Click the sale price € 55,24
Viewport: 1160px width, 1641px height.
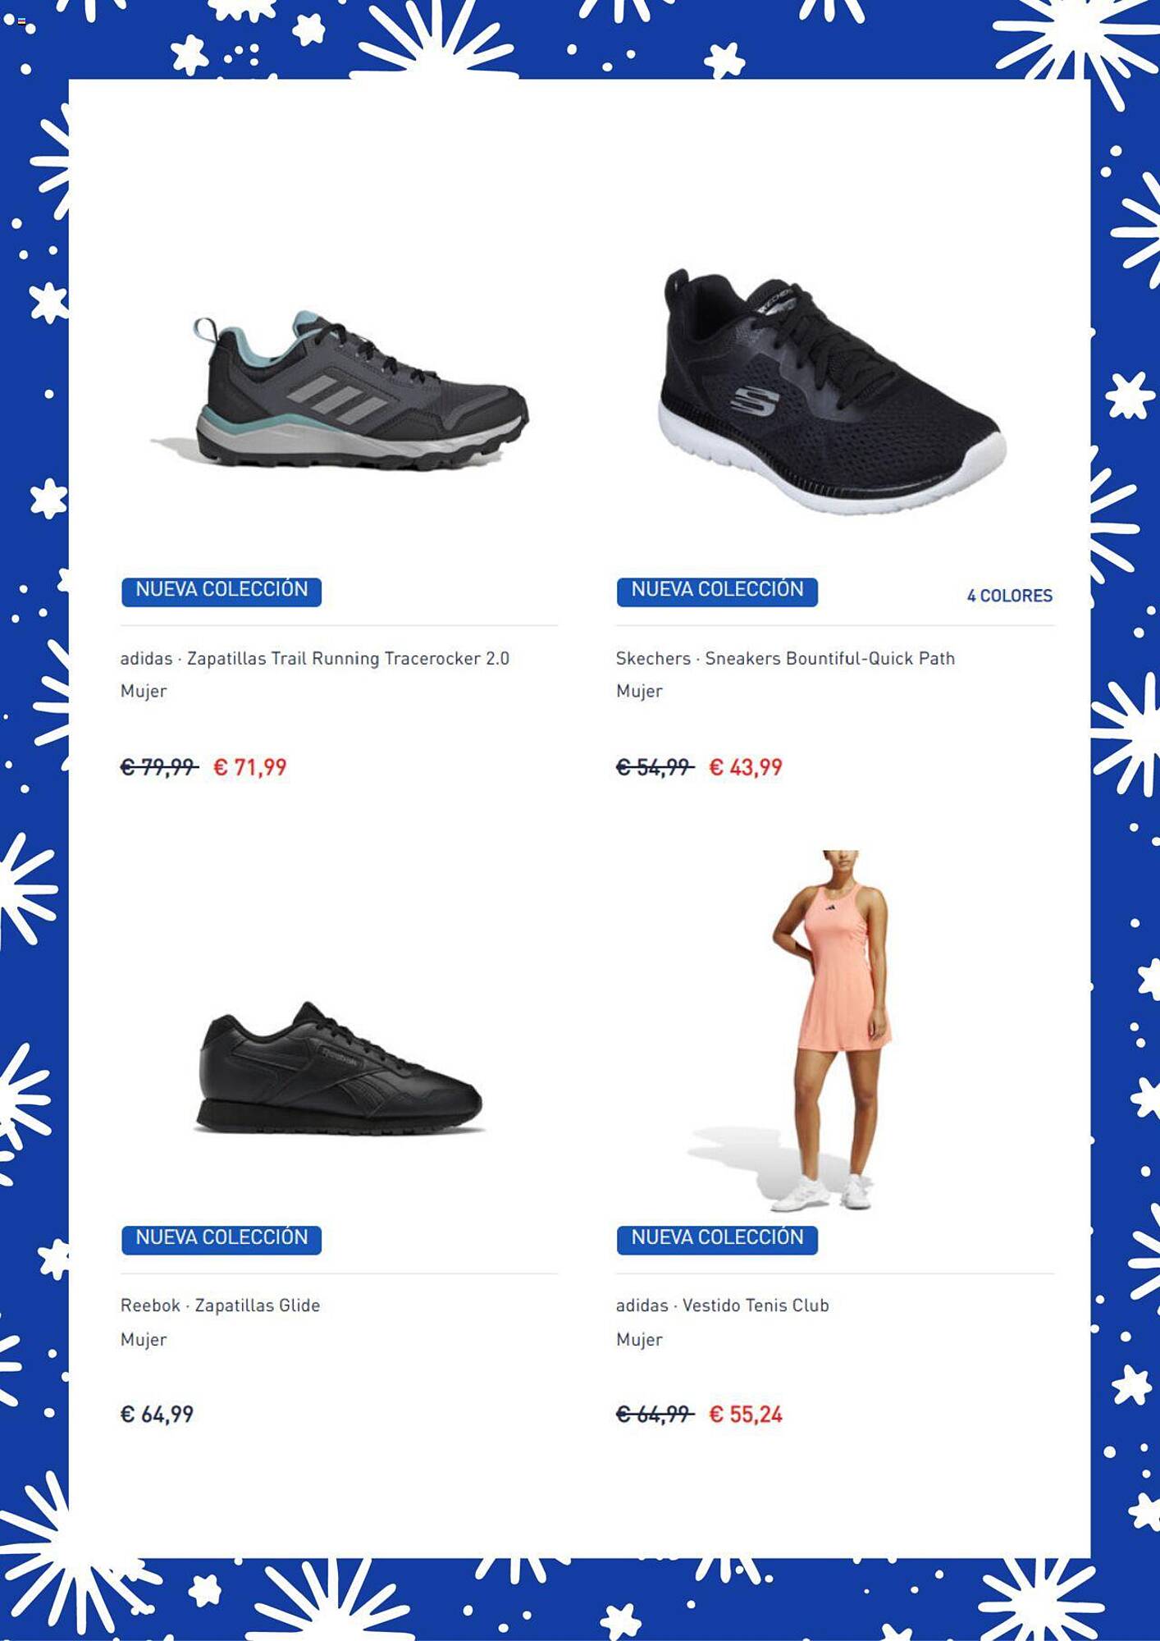tap(746, 1415)
